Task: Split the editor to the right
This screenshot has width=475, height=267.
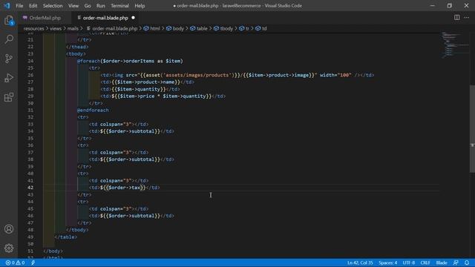Action: (x=456, y=18)
